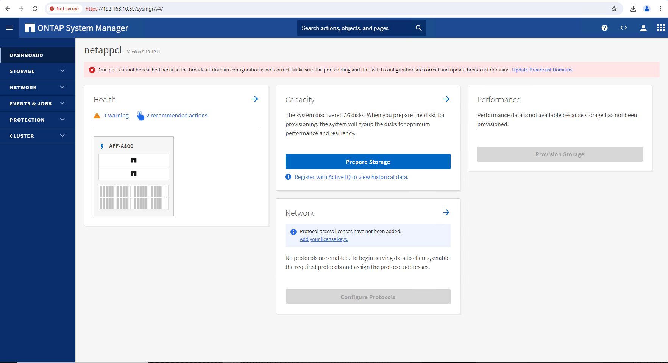Click Version 9.10.1P11 text

[x=144, y=52]
